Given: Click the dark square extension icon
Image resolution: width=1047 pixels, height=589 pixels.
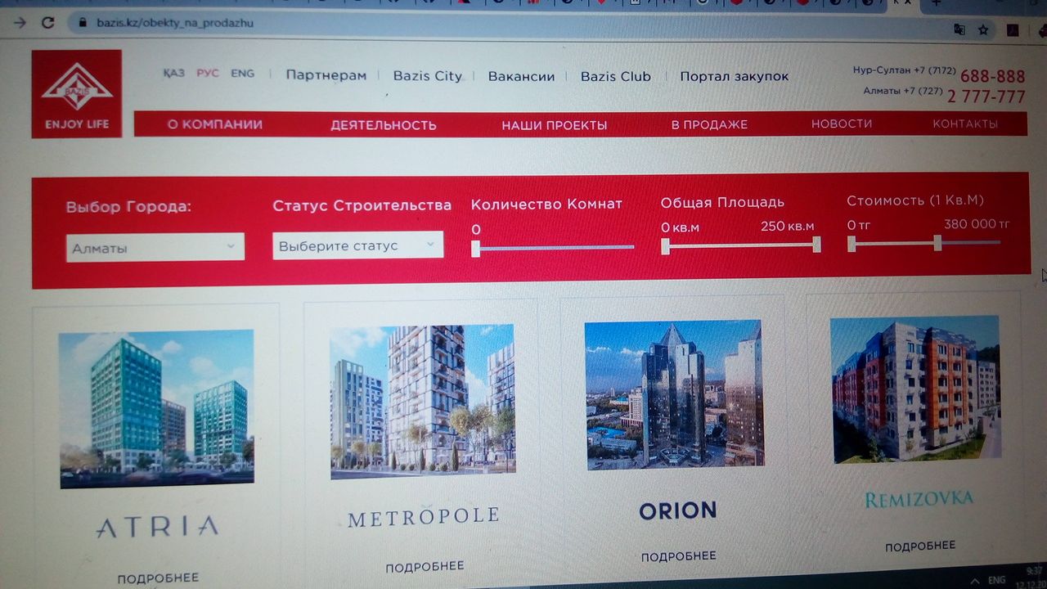Looking at the screenshot, I should [x=1013, y=30].
